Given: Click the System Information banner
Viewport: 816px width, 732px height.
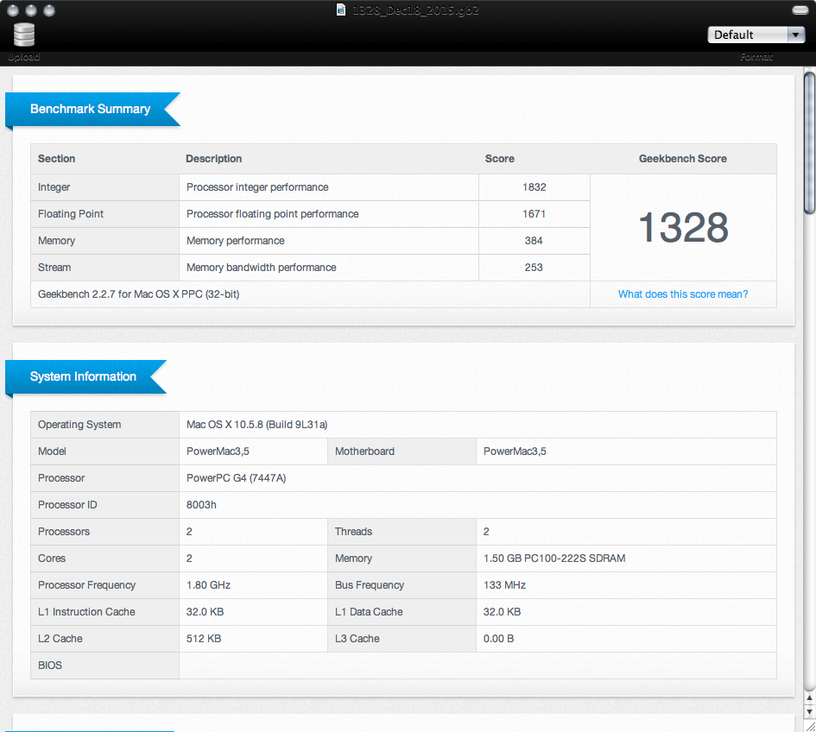Looking at the screenshot, I should click(x=85, y=376).
